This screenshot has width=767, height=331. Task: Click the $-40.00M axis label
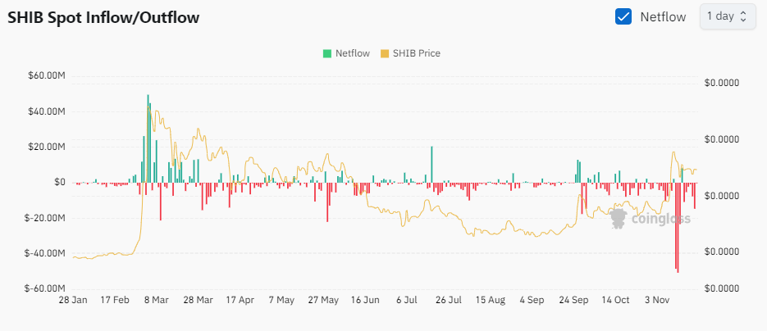[x=45, y=253]
